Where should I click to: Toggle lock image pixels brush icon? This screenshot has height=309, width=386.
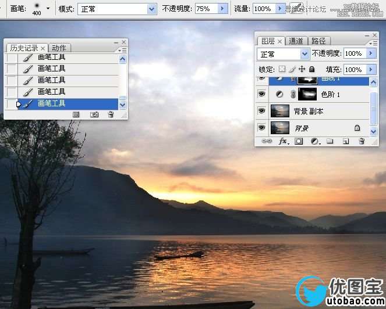[x=292, y=70]
